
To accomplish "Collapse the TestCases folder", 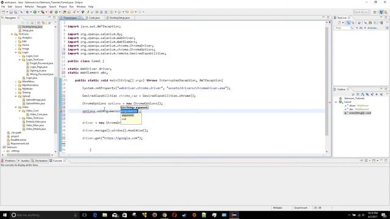I will (x=12, y=34).
